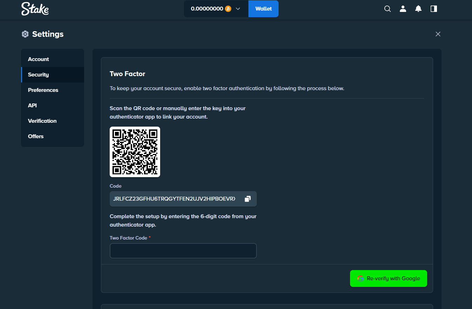Click the notifications bell icon

418,8
